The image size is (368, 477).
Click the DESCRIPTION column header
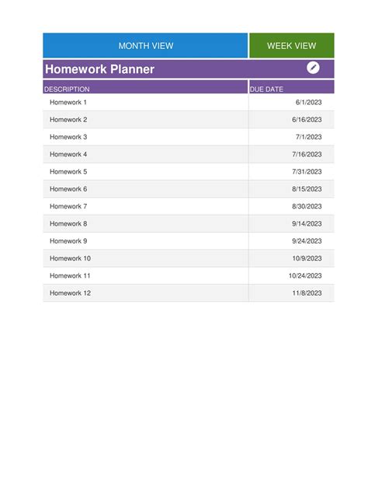coord(145,86)
